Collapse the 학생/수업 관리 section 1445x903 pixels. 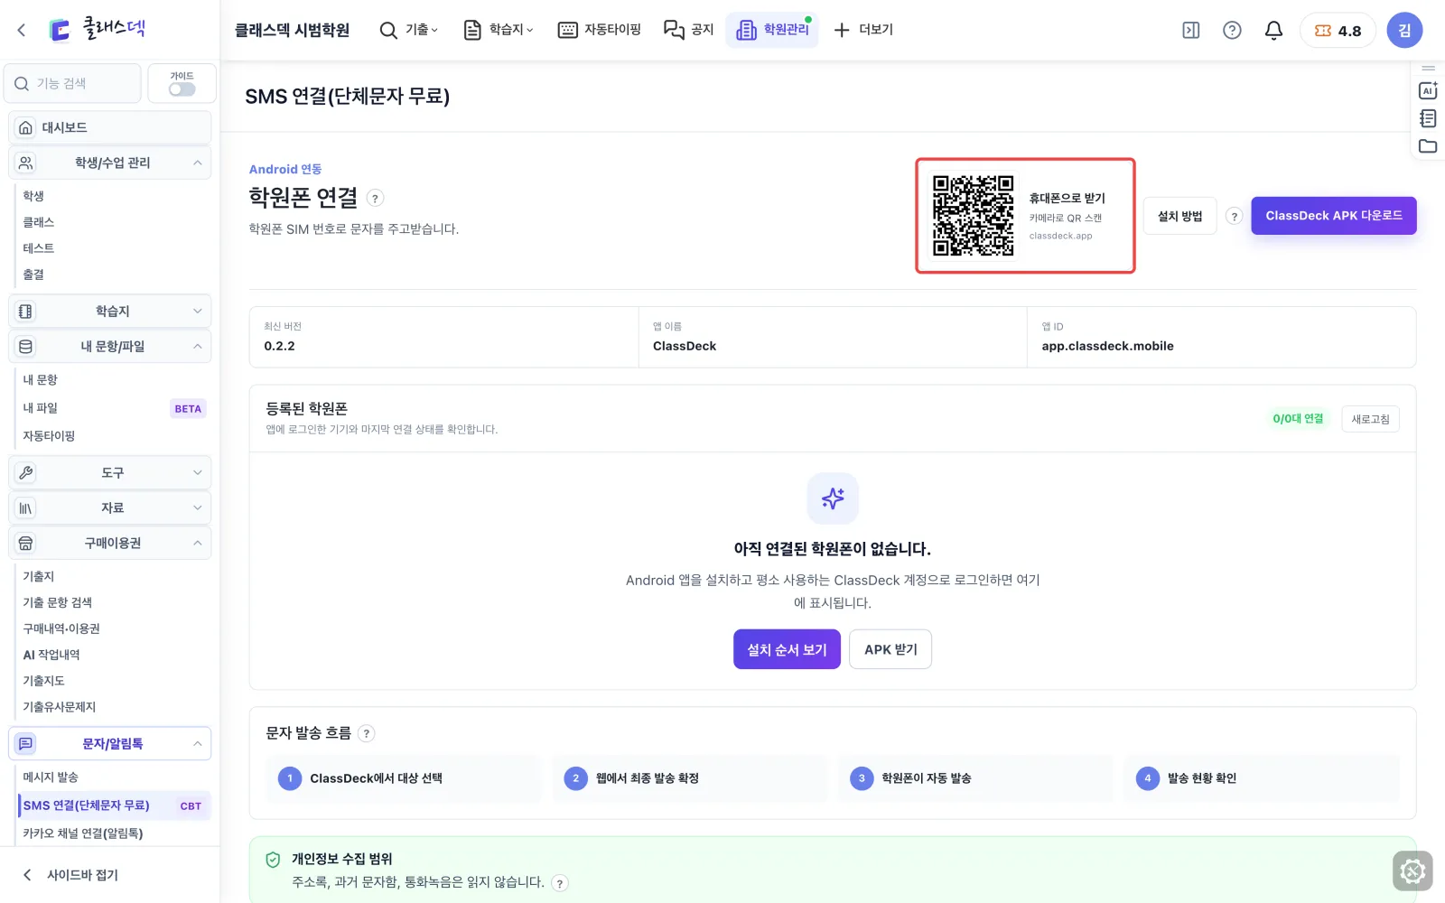click(110, 163)
